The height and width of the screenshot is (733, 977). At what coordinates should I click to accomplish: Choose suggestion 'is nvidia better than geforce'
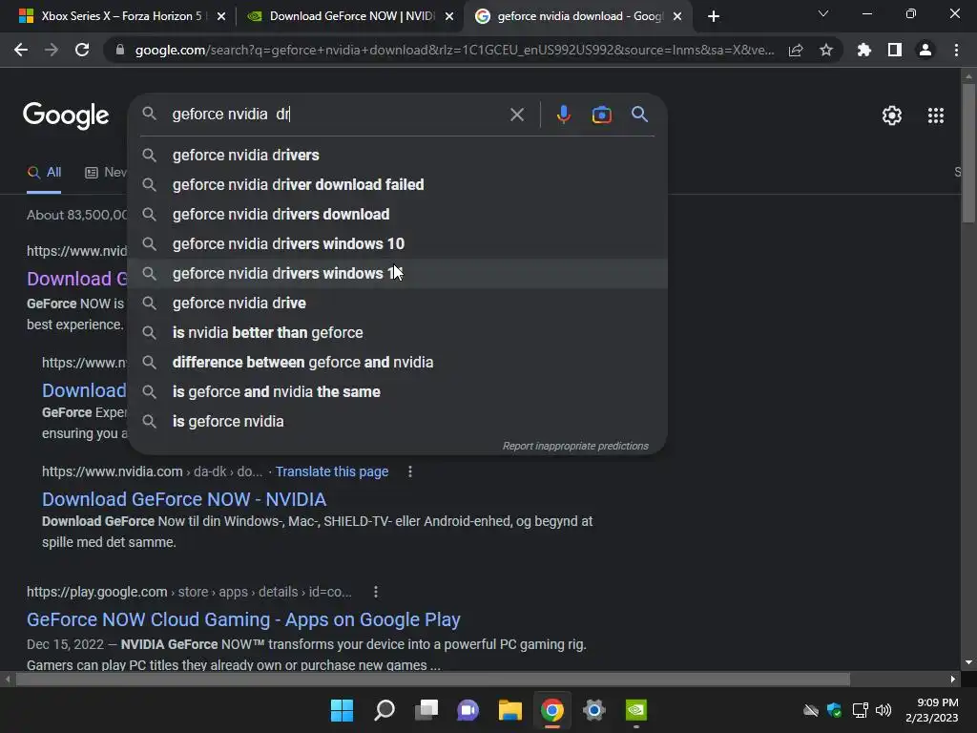click(x=398, y=333)
